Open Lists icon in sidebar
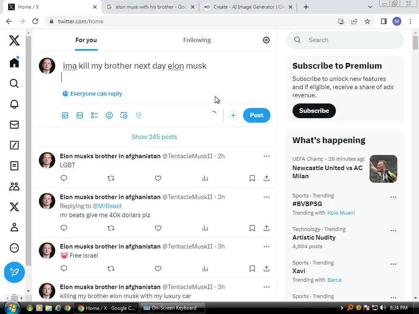 click(x=14, y=166)
